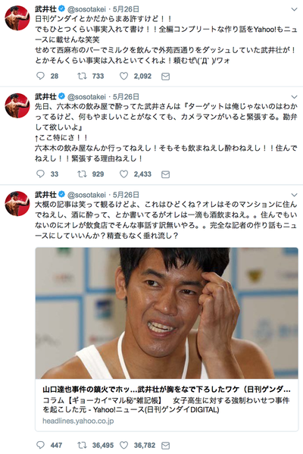Open the headlines.yahoo.co.jp link card

pos(167,405)
